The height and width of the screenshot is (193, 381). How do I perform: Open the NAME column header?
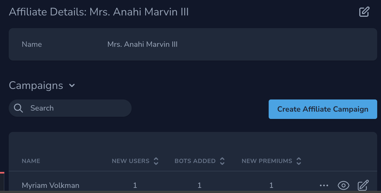pyautogui.click(x=31, y=161)
